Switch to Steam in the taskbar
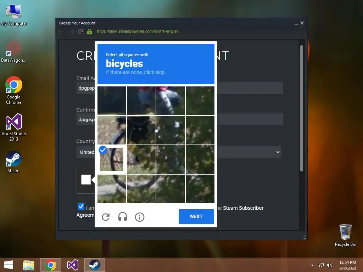Viewport: 363px width, 272px height. (94, 265)
